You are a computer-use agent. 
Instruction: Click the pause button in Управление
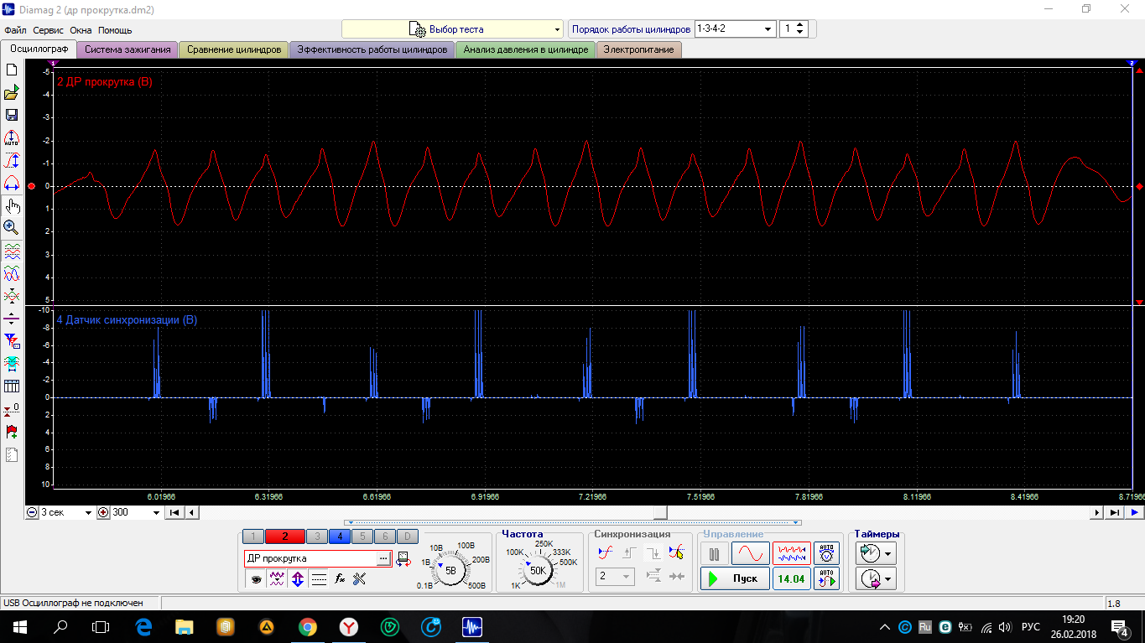714,554
